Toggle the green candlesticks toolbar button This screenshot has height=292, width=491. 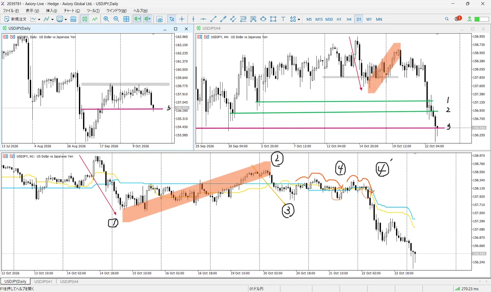(x=85, y=19)
